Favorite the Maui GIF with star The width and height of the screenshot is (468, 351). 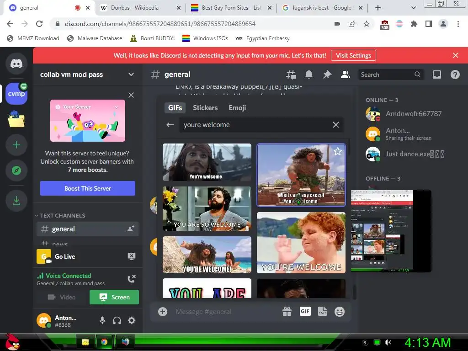point(338,151)
